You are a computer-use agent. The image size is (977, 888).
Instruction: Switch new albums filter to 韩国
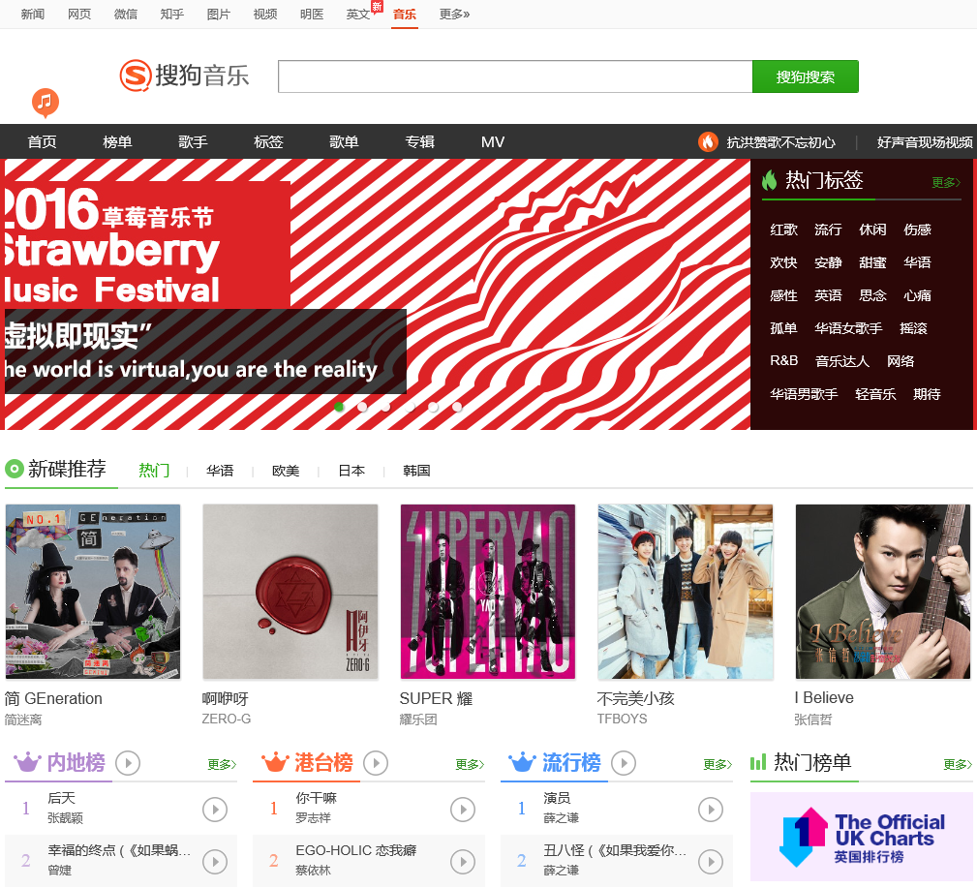point(416,471)
